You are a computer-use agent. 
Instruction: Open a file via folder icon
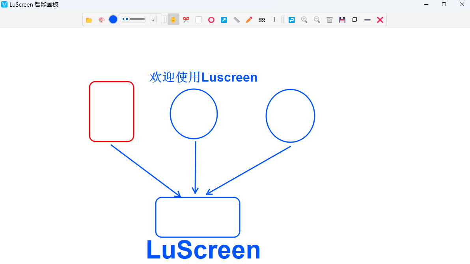pos(89,19)
